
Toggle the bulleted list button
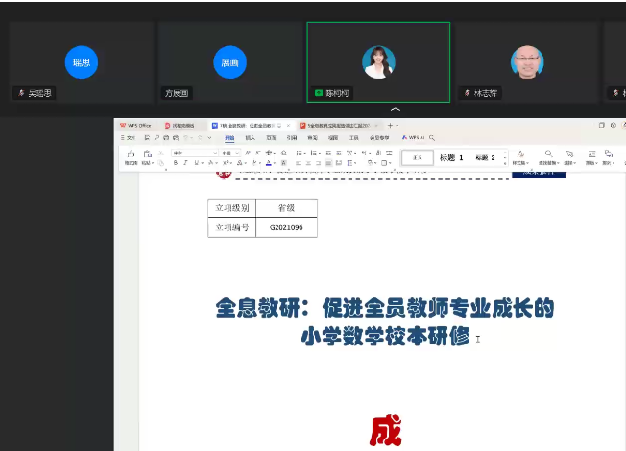(x=300, y=153)
